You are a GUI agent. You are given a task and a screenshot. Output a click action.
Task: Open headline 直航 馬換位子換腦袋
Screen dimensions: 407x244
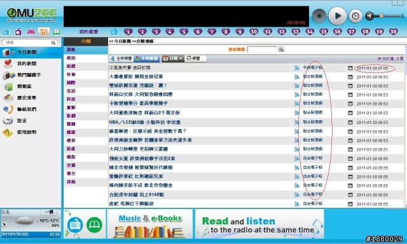click(132, 204)
